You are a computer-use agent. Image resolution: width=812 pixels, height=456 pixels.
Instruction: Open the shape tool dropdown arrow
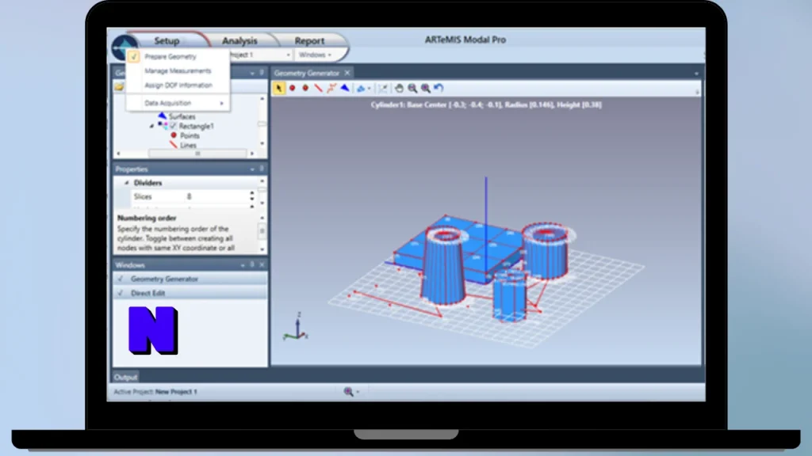coord(369,89)
